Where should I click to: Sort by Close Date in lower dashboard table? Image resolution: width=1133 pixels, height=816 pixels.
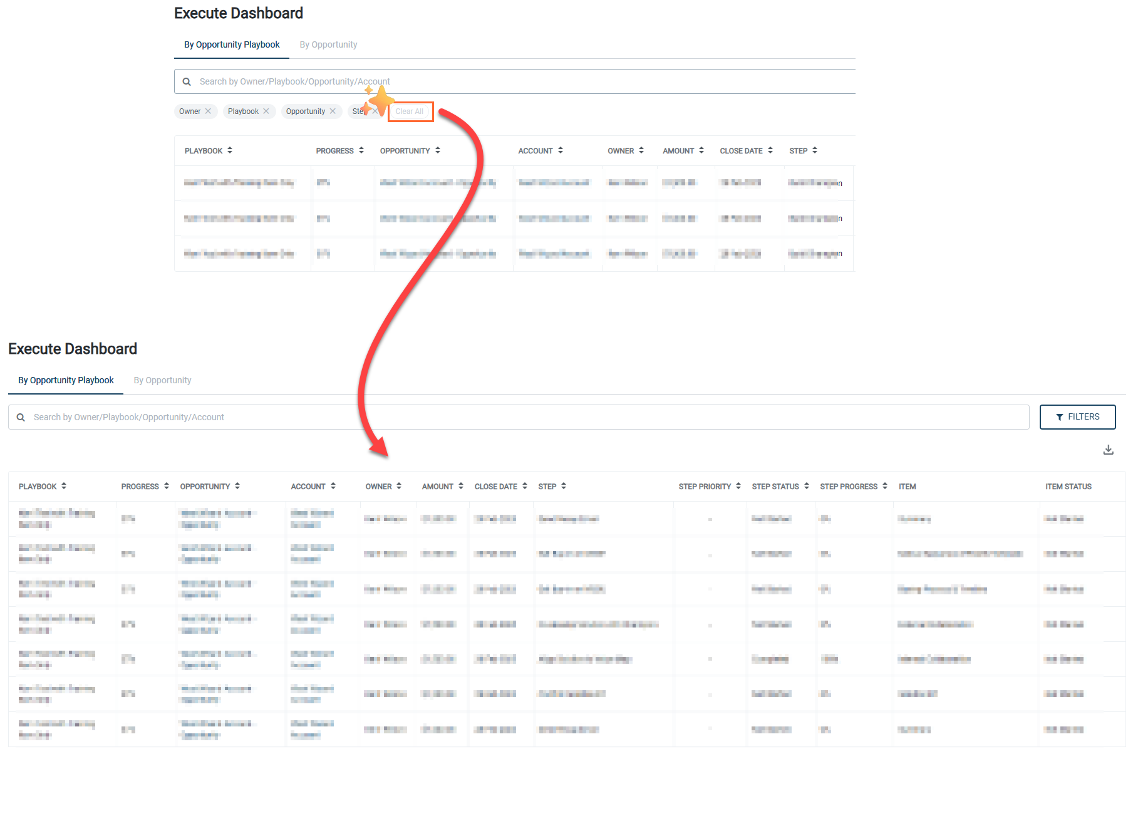tap(525, 486)
